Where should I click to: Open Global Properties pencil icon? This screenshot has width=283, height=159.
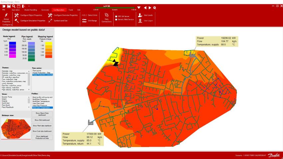(x=6, y=15)
